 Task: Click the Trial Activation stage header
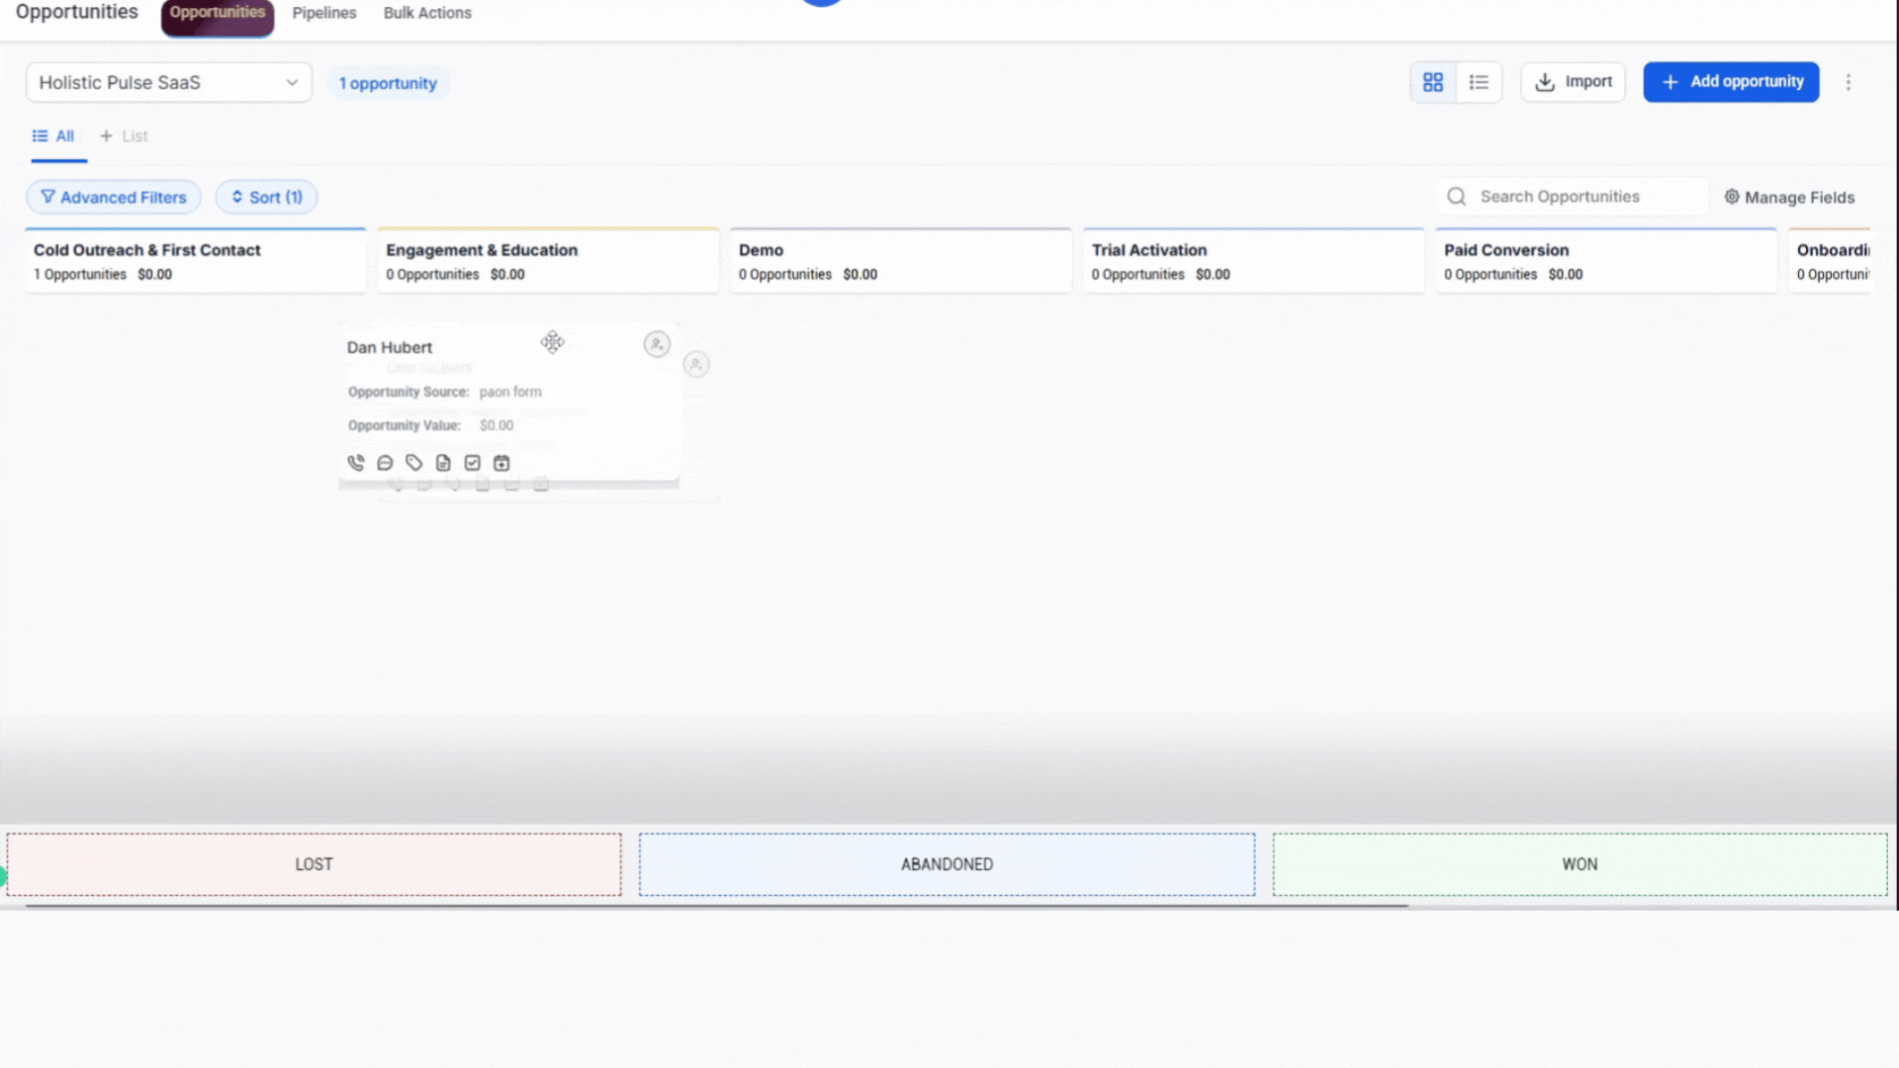pyautogui.click(x=1253, y=261)
